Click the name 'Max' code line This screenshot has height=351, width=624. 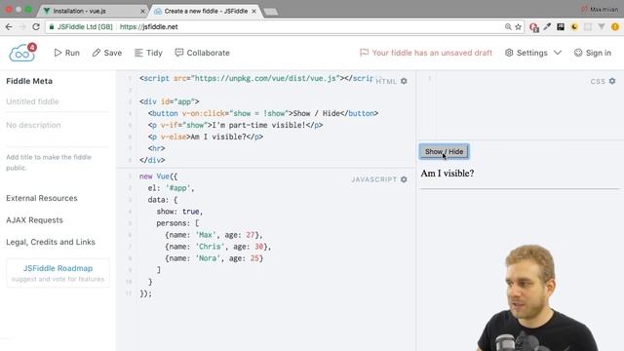pyautogui.click(x=214, y=235)
